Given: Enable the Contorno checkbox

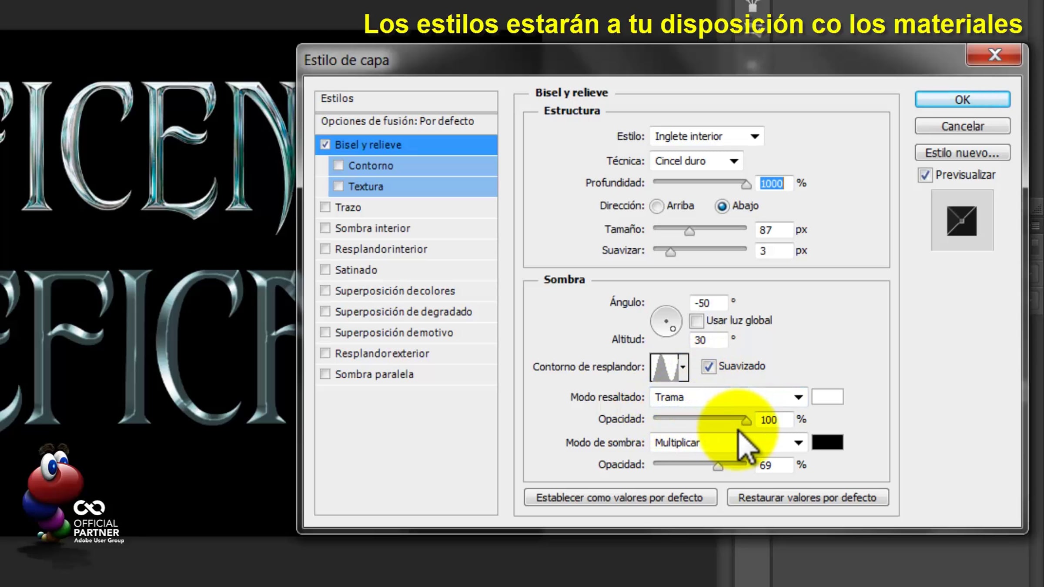Looking at the screenshot, I should click(338, 165).
